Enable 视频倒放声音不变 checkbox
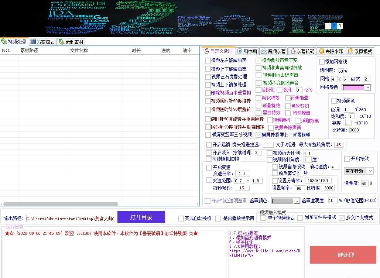380x278 pixels. 259,60
